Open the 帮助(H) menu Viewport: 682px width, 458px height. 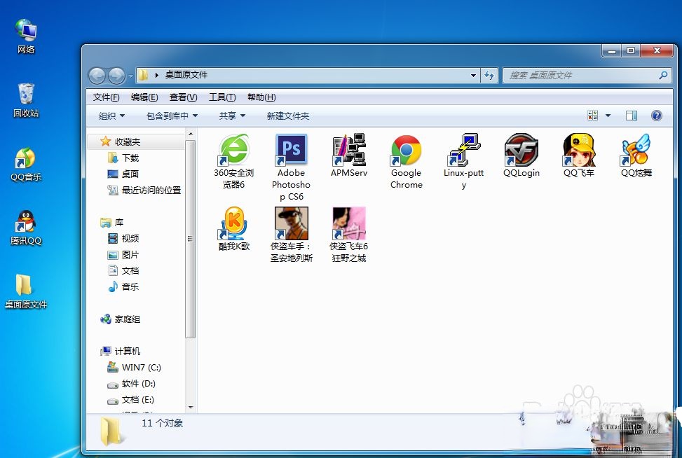point(261,97)
